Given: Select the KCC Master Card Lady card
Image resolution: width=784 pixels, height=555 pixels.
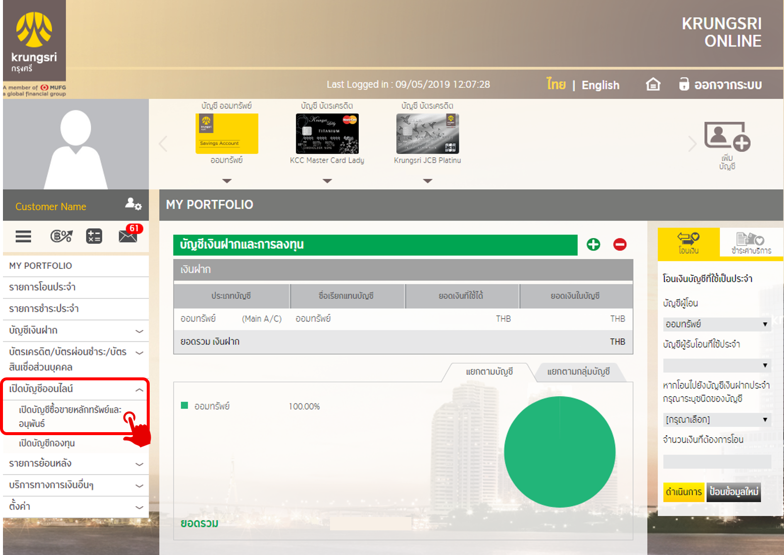Looking at the screenshot, I should (x=327, y=134).
